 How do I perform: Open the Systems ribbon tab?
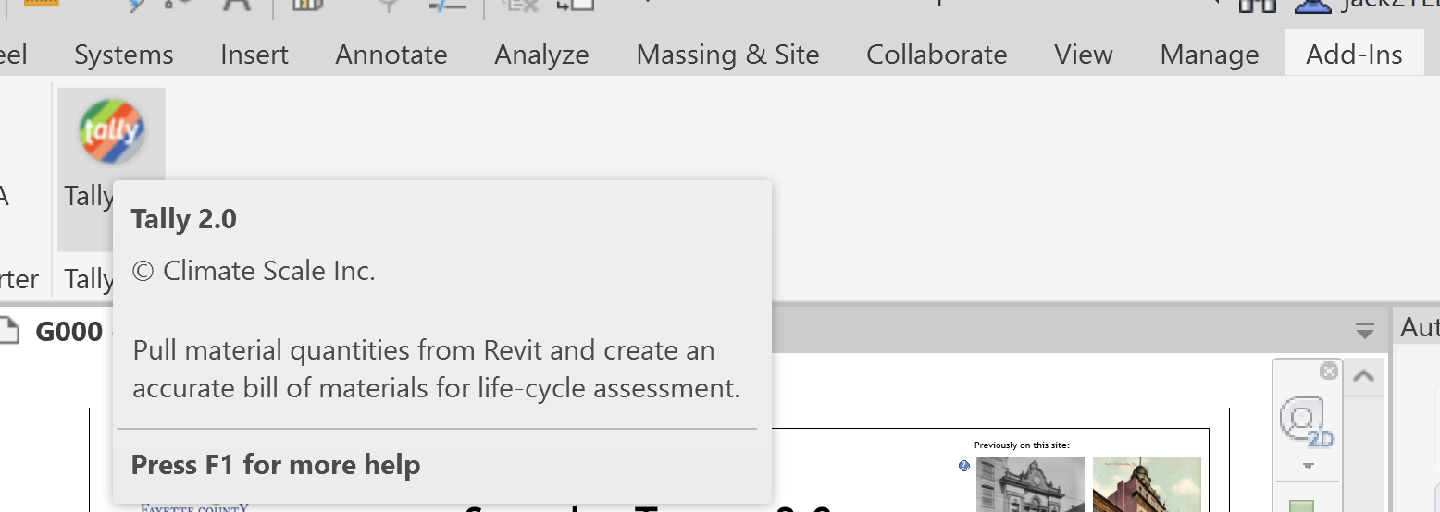(x=124, y=55)
